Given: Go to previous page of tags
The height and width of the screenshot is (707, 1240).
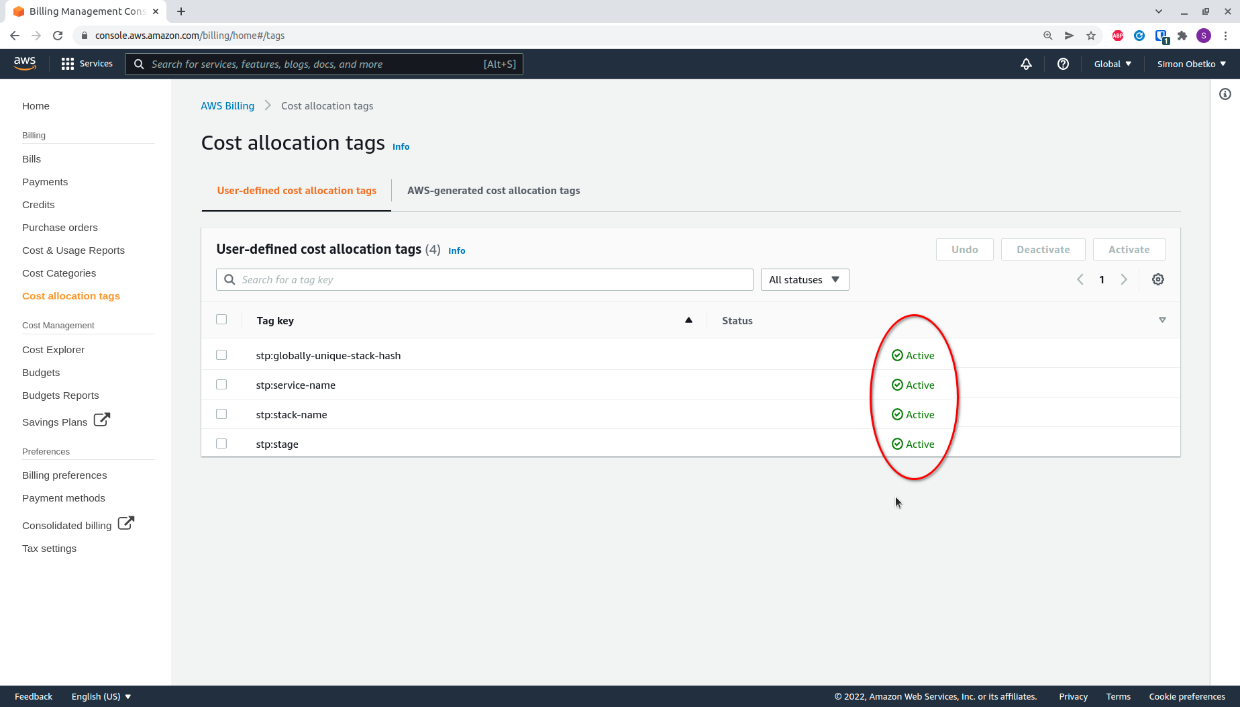Looking at the screenshot, I should (x=1080, y=279).
